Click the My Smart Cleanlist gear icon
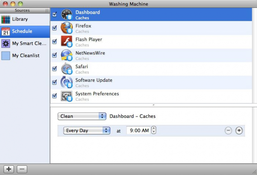The height and width of the screenshot is (175, 257). coord(6,43)
